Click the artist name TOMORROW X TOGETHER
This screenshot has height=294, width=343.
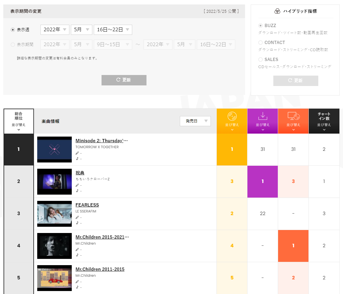[x=97, y=147]
